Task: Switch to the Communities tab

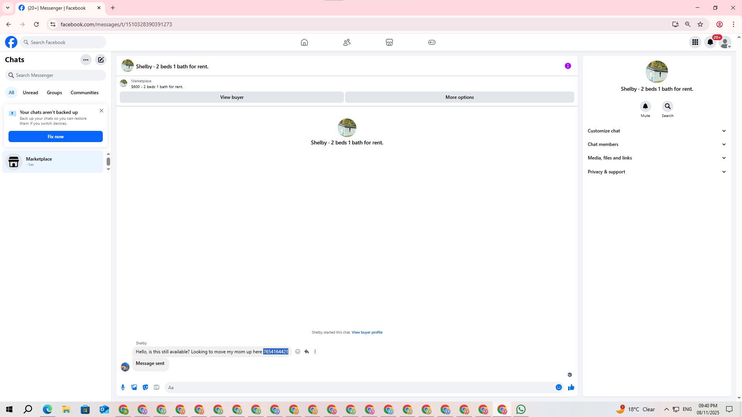Action: [84, 93]
